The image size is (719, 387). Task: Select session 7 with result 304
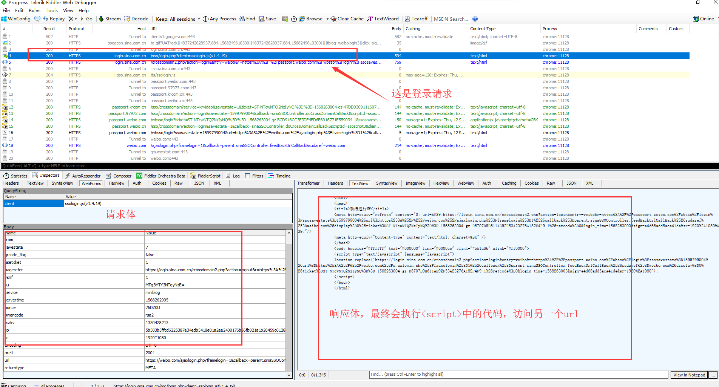click(346, 75)
